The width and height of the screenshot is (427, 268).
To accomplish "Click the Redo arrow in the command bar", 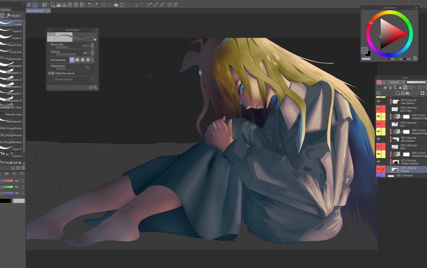I will pyautogui.click(x=96, y=5).
